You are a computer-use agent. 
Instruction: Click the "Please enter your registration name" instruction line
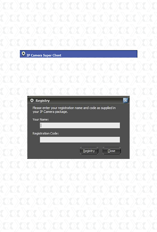(x=74, y=108)
